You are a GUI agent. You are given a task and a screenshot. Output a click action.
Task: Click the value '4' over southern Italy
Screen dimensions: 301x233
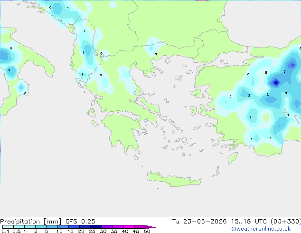[9, 70]
